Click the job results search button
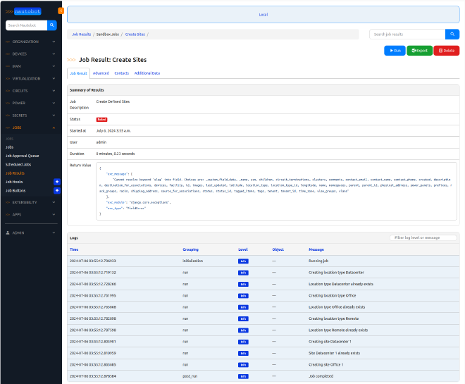Image resolution: width=465 pixels, height=384 pixels. point(452,34)
